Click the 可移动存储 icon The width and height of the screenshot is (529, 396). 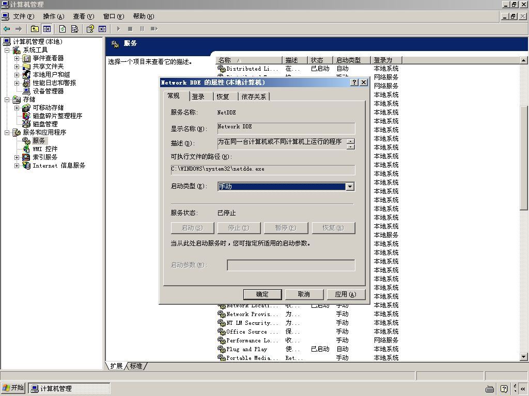coord(27,108)
